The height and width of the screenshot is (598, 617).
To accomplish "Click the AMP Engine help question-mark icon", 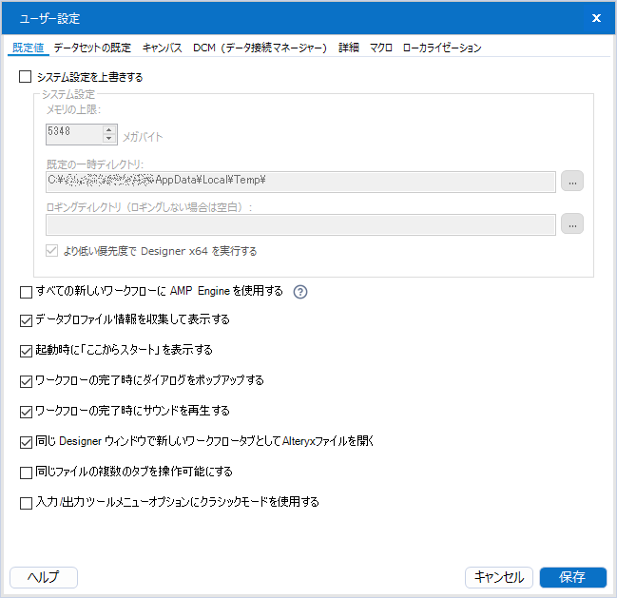I will [x=300, y=291].
